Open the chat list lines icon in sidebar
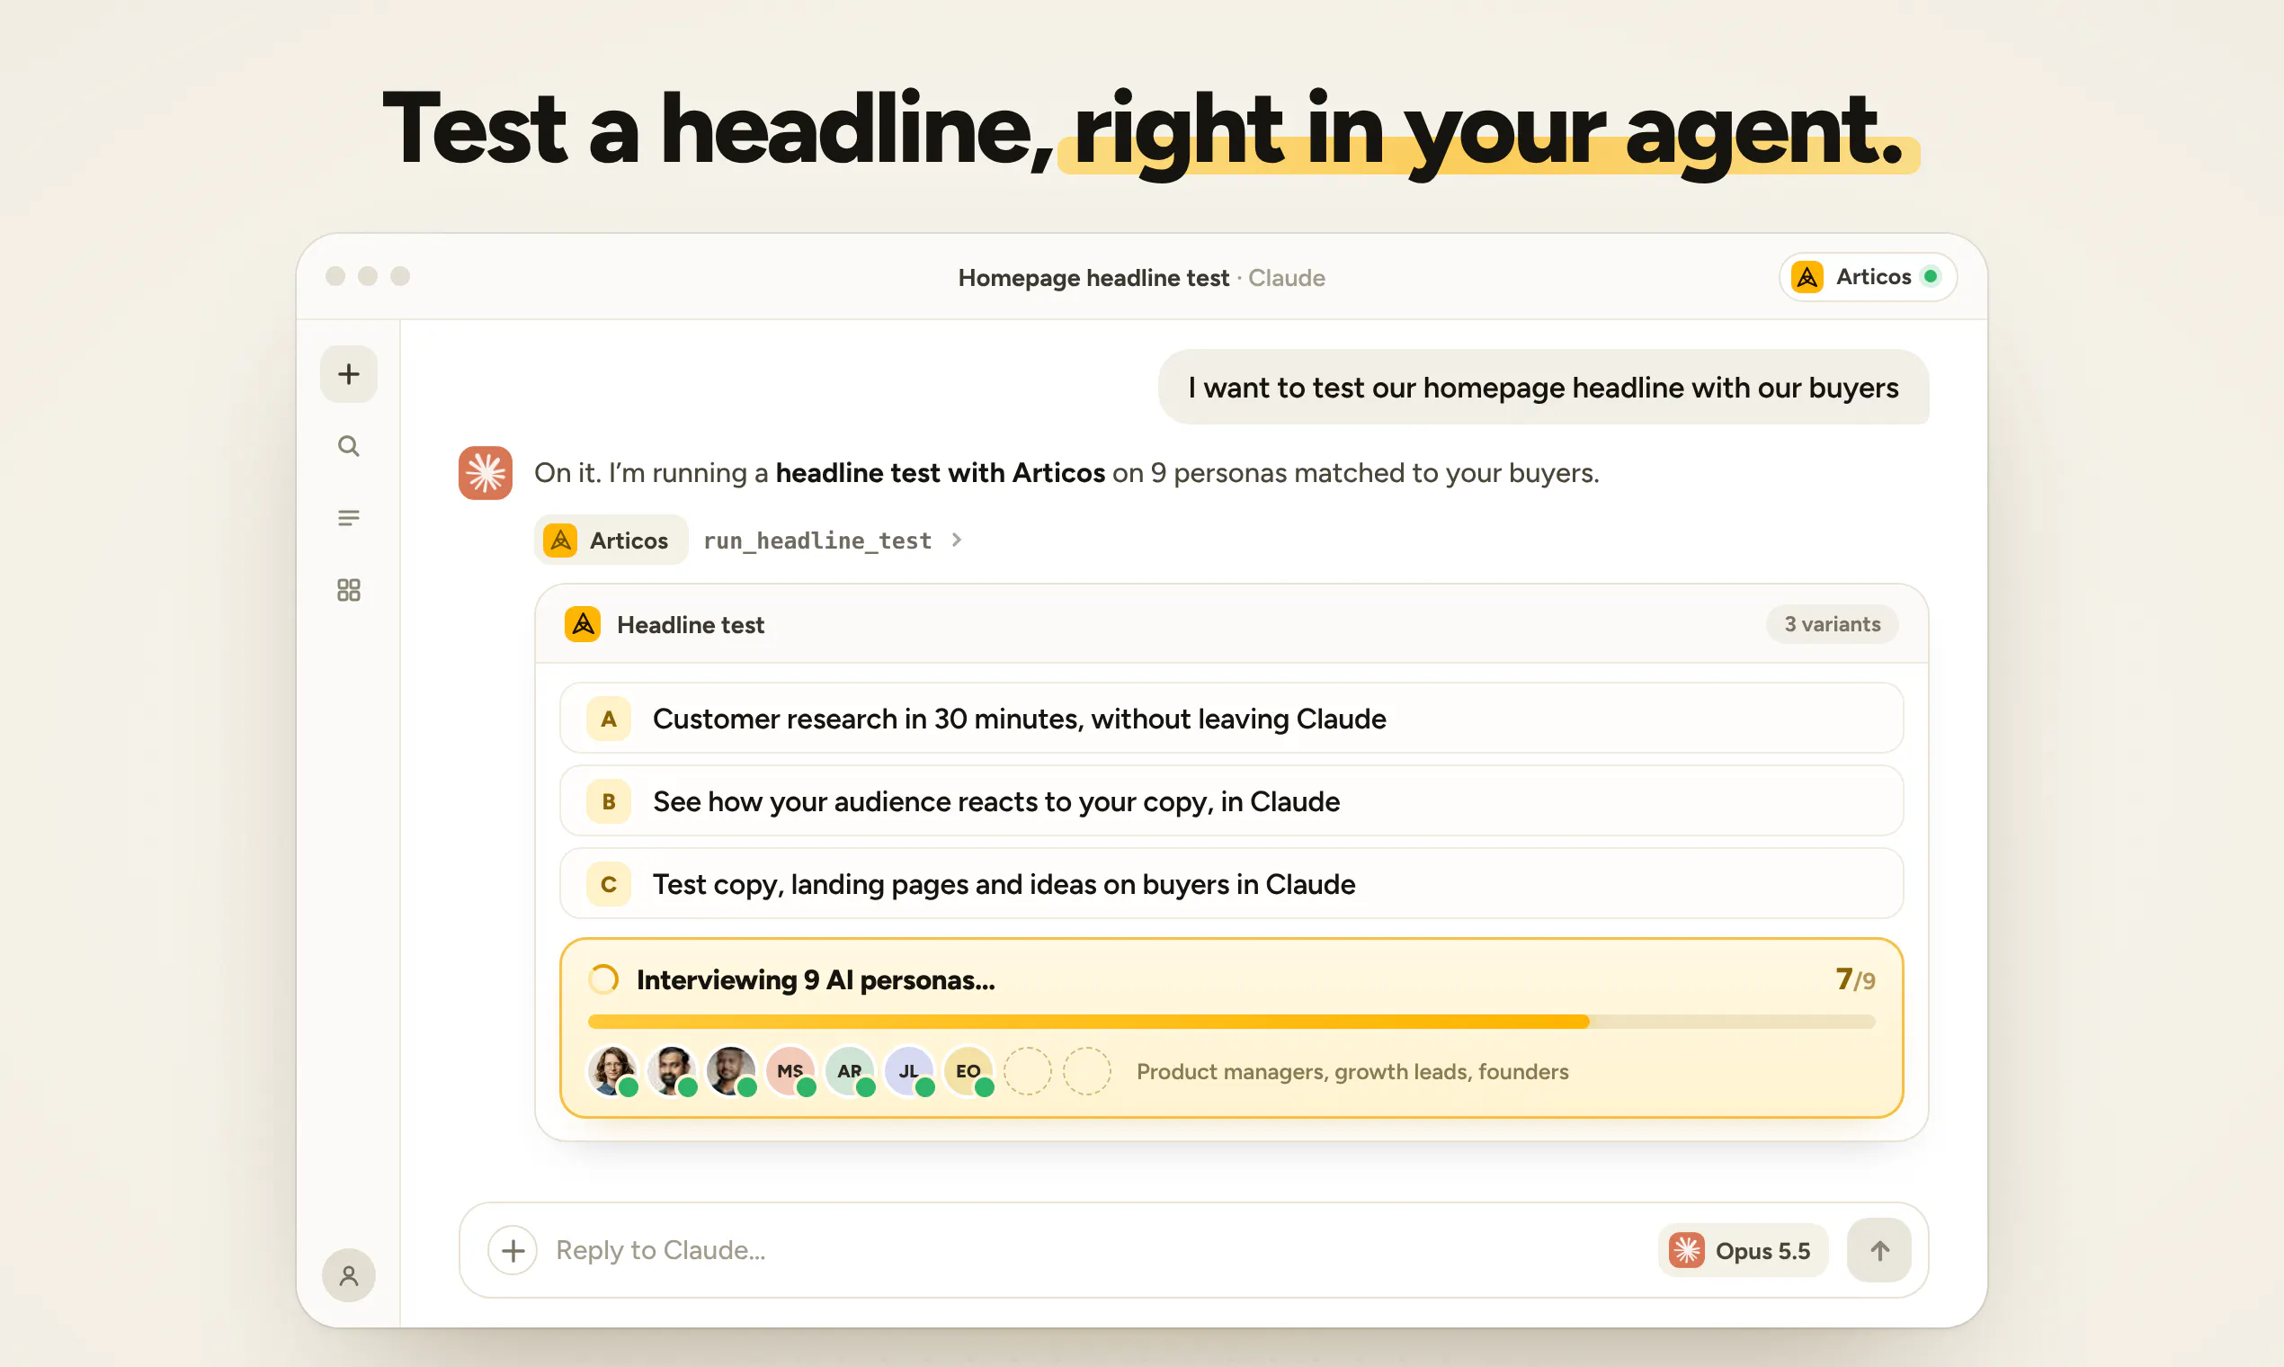The width and height of the screenshot is (2284, 1367). tap(348, 518)
